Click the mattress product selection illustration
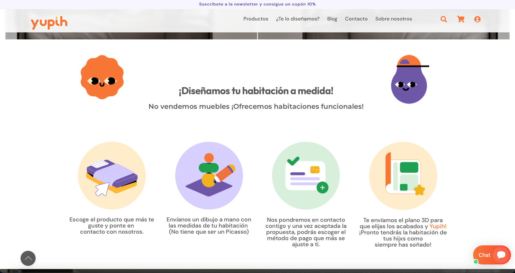The image size is (515, 273). [x=112, y=176]
